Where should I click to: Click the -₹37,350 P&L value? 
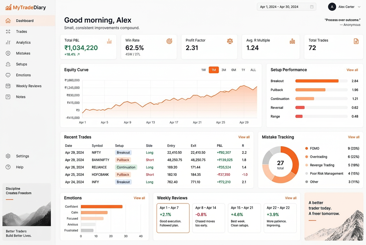pyautogui.click(x=224, y=175)
